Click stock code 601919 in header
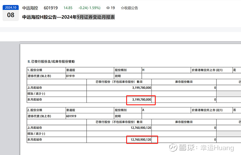Screen dimensions: 241x155 pos(51,8)
